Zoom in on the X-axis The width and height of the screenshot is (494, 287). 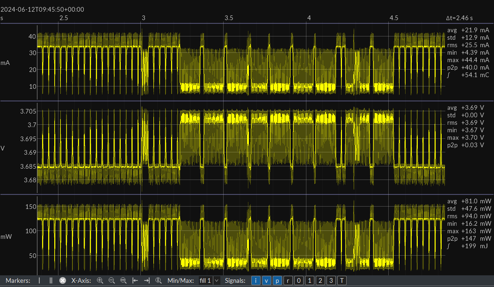100,280
